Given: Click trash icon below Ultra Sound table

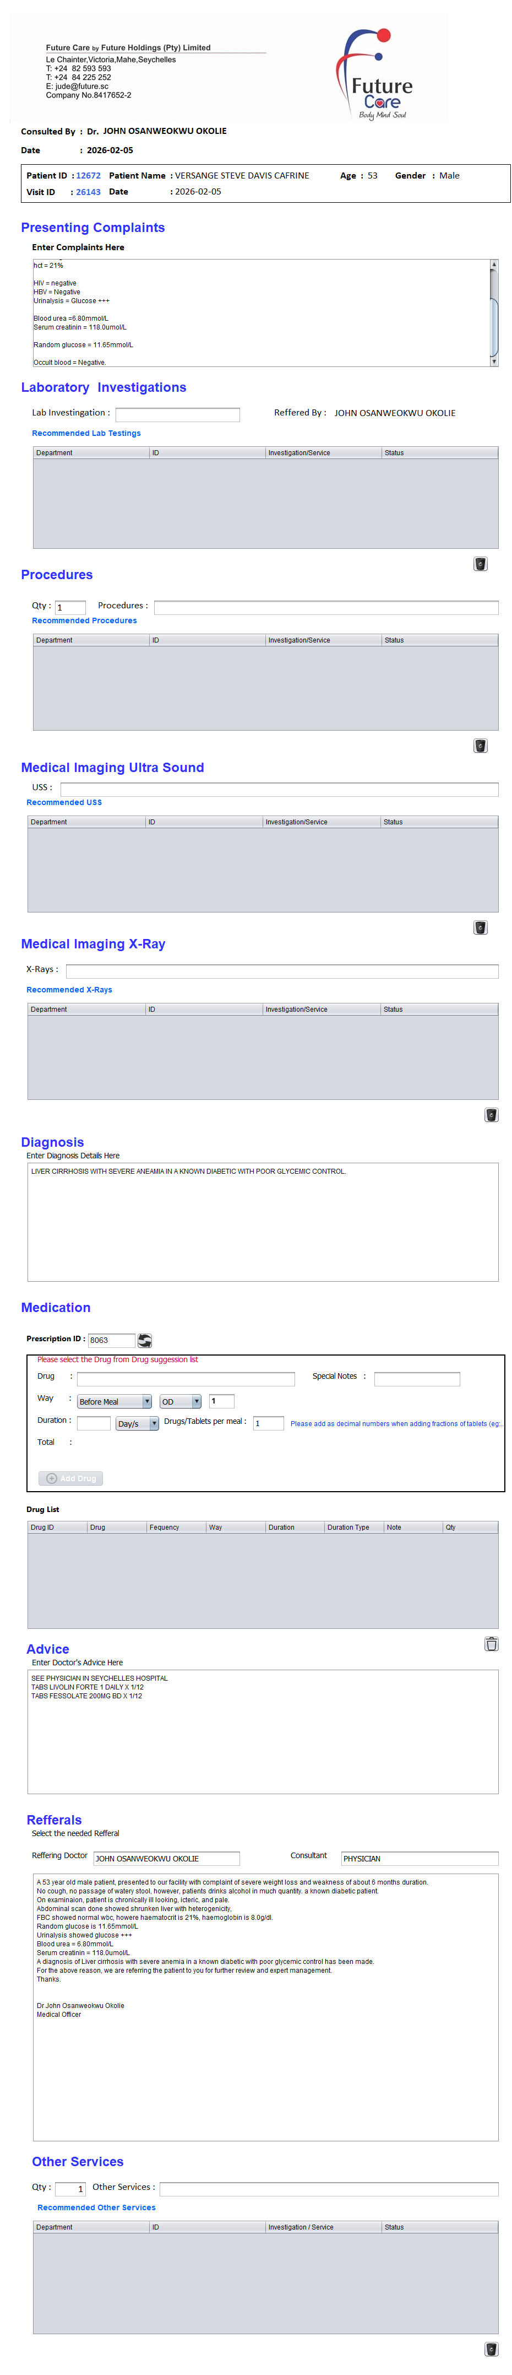Looking at the screenshot, I should pyautogui.click(x=480, y=927).
